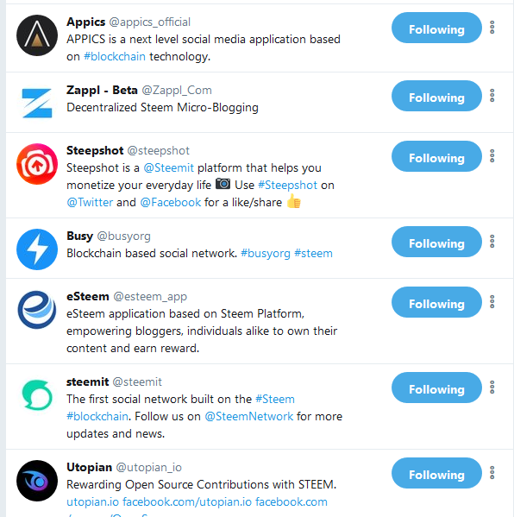514x517 pixels.
Task: Click the Zappl Z logo avatar
Action: [37, 104]
